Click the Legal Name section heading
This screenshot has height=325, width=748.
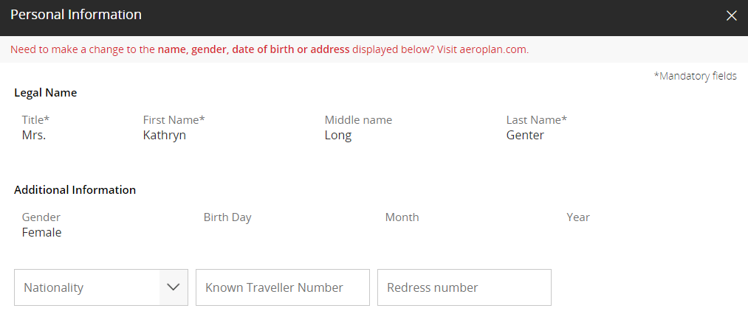[x=46, y=93]
